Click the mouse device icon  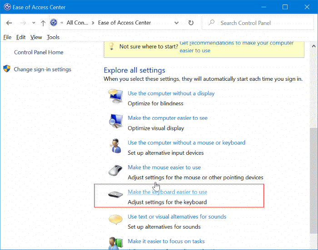click(115, 170)
